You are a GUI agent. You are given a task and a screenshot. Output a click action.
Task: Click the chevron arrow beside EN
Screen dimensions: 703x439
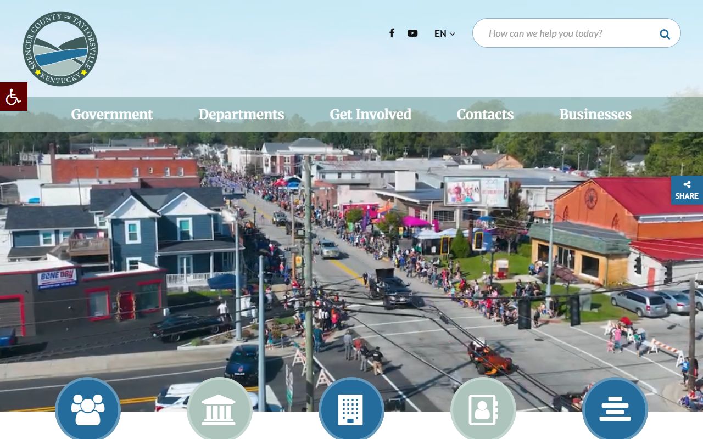(453, 34)
